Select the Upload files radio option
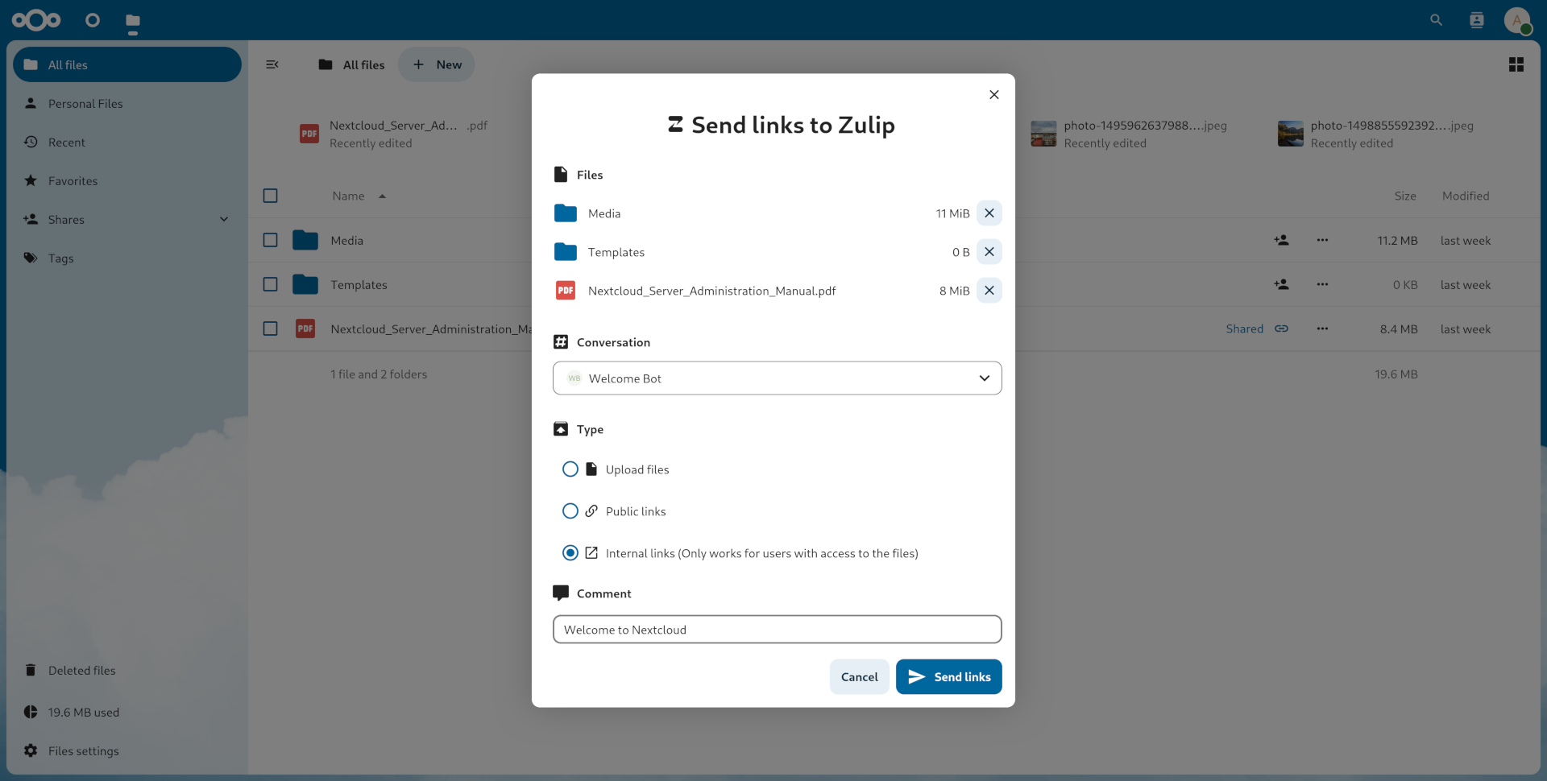1547x781 pixels. (x=570, y=469)
